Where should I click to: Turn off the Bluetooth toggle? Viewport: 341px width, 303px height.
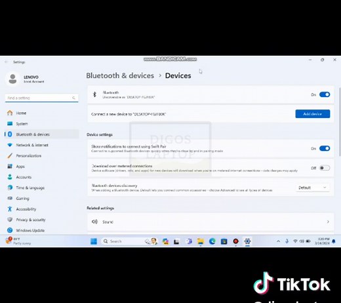tap(325, 94)
